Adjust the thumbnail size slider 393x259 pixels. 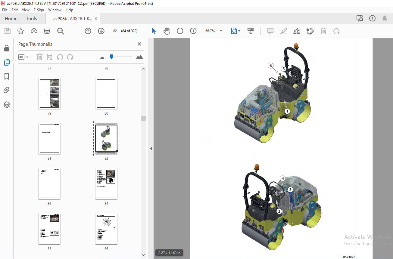[x=111, y=57]
